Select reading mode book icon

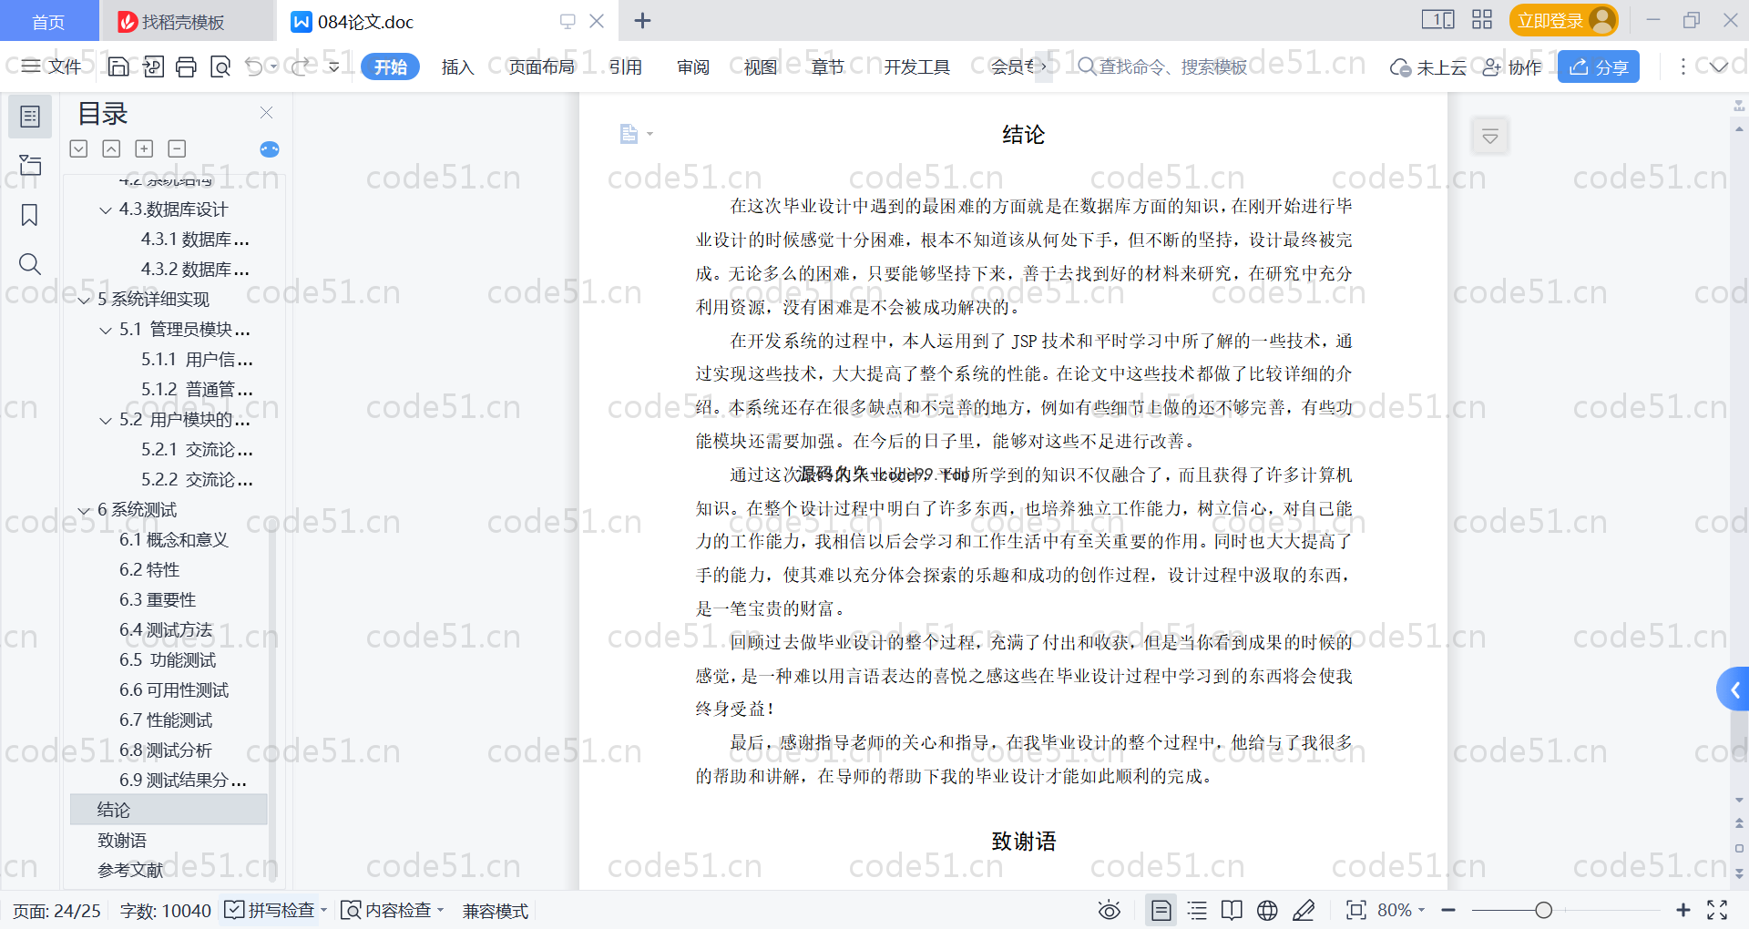click(x=1232, y=910)
